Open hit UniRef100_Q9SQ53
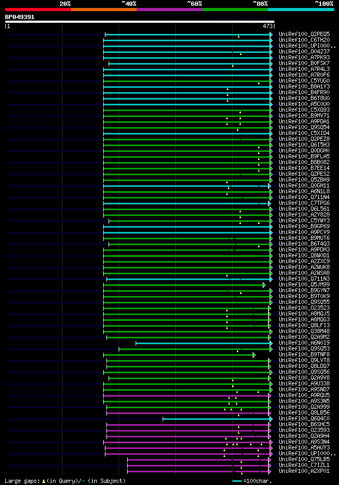This screenshot has height=485, width=339. coord(304,348)
